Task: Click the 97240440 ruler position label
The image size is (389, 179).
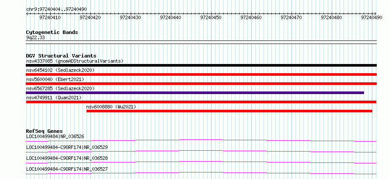Action: pos(171,17)
